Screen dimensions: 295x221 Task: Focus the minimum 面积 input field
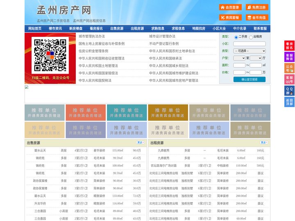click(239, 65)
